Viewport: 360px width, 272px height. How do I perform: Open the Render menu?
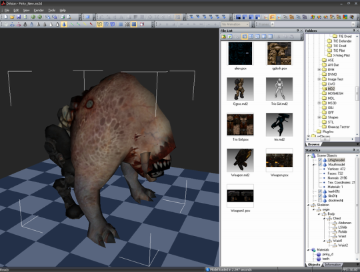pyautogui.click(x=39, y=10)
